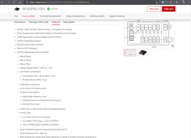Enlarge block diagram with magnifier icon
The image size is (191, 138).
(x=173, y=46)
